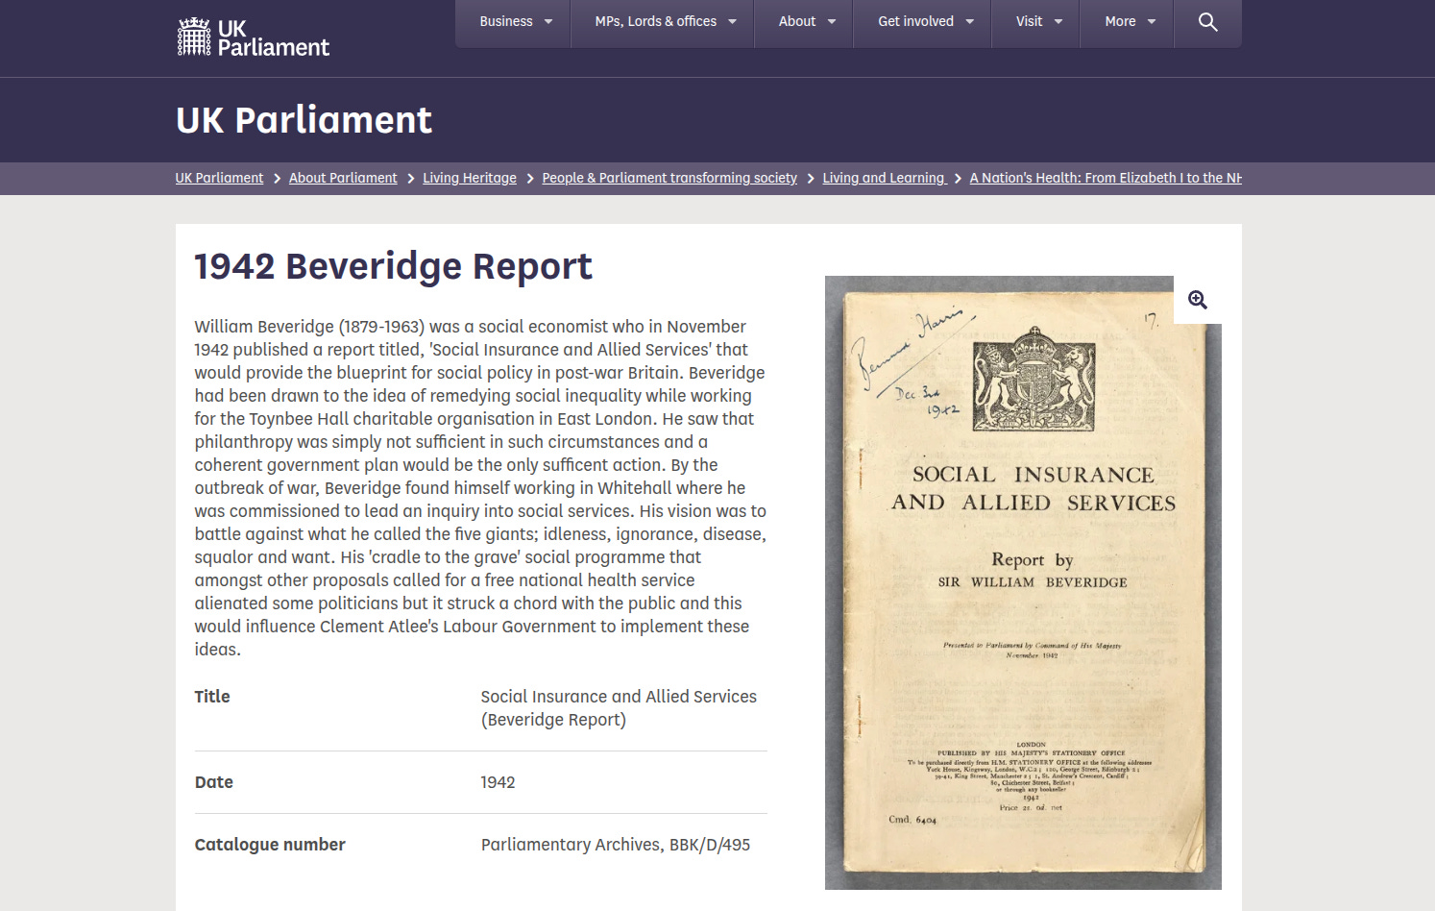Click the large UK Parliament banner heading

(x=304, y=120)
